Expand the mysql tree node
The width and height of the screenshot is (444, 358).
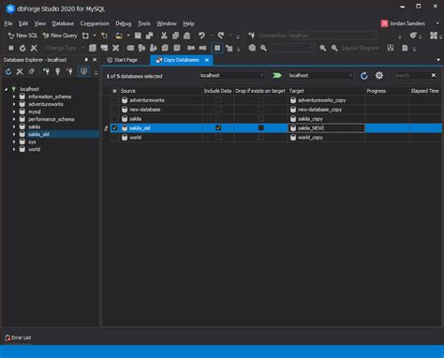click(x=14, y=112)
